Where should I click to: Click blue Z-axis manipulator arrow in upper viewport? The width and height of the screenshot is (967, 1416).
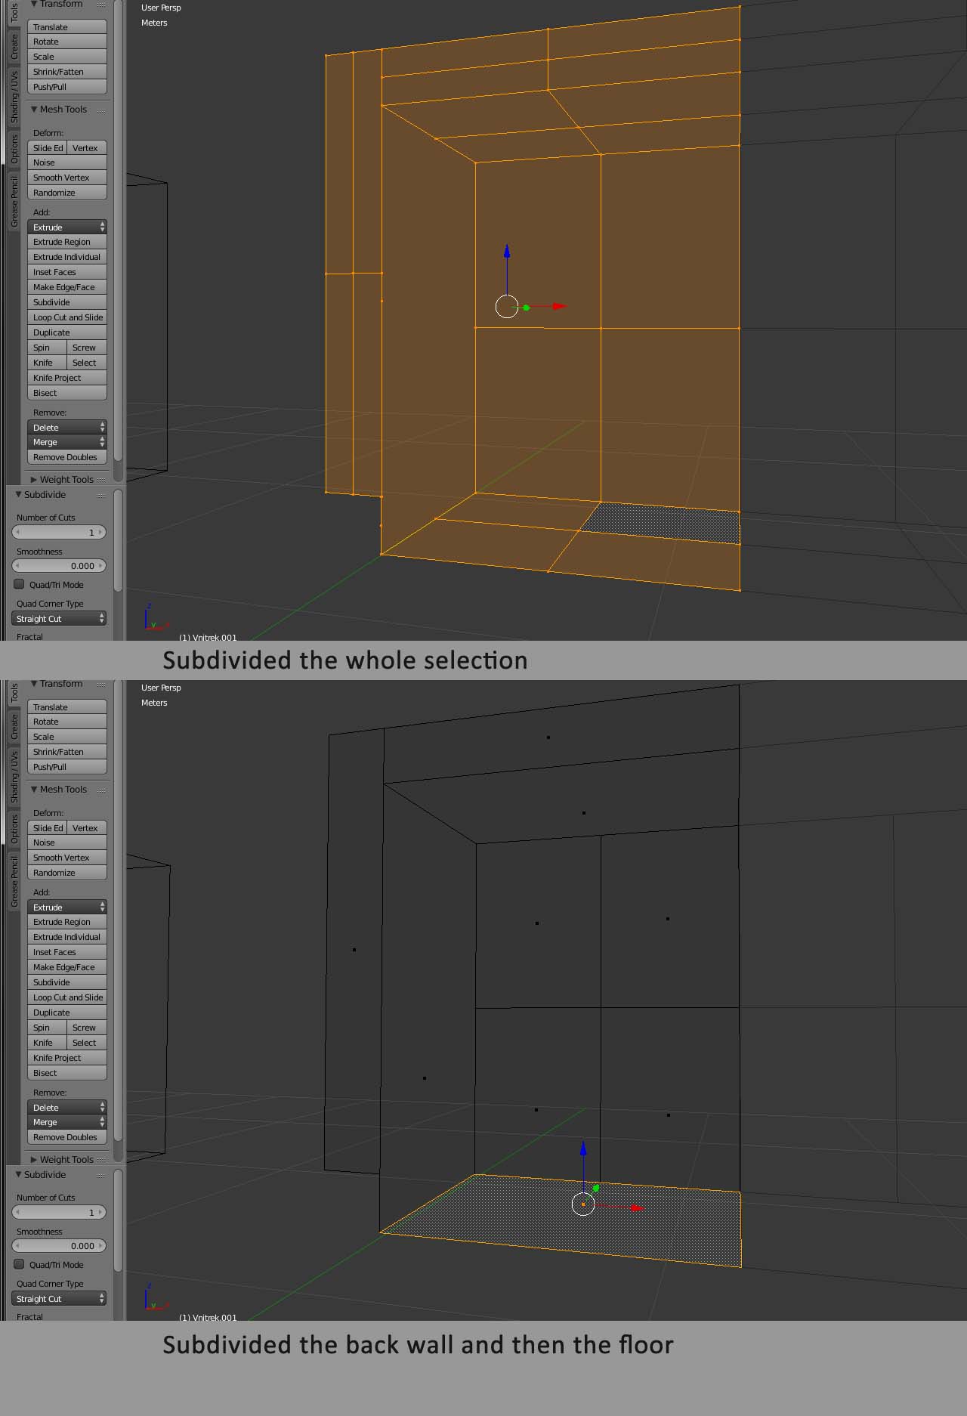(507, 252)
